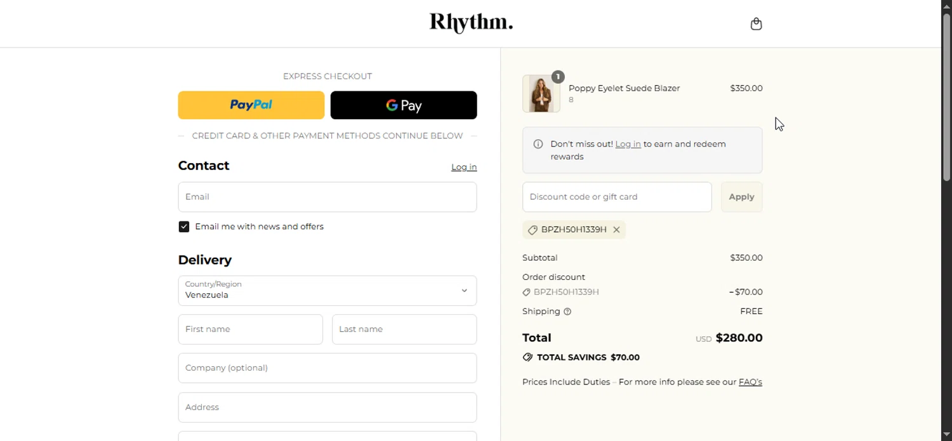This screenshot has width=952, height=441.
Task: Click the Apply discount button
Action: point(741,197)
